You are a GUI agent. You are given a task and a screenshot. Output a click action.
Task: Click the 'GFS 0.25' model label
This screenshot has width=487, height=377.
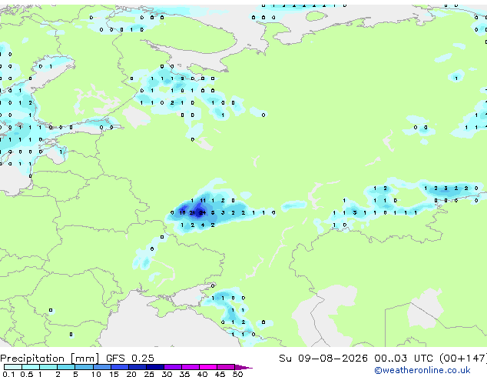130,359
